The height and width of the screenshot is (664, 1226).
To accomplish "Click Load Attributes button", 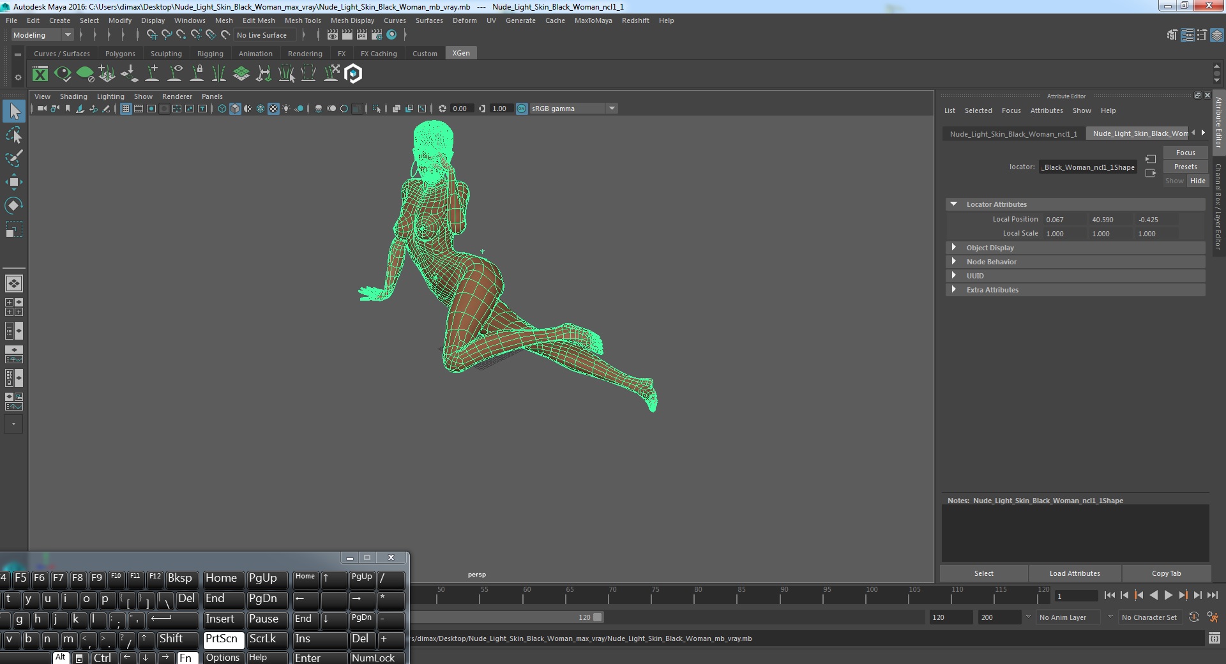I will tap(1075, 573).
